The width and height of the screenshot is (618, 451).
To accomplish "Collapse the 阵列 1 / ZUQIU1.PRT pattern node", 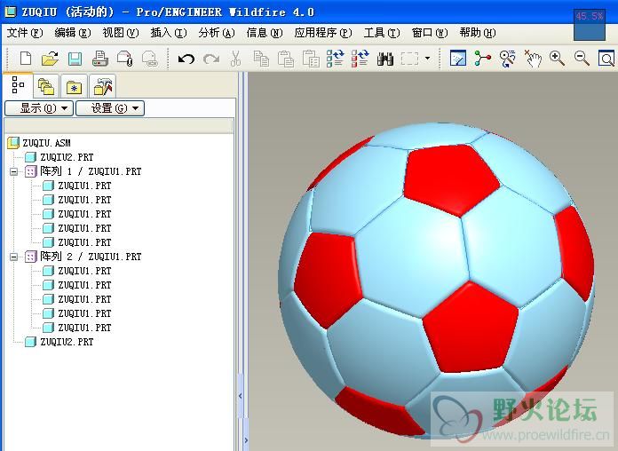I will point(14,172).
